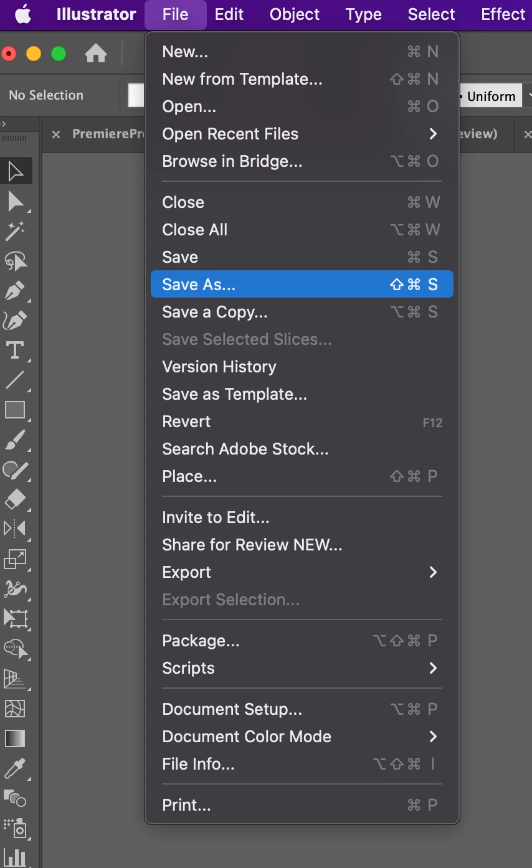
Task: Select the Mesh tool
Action: [14, 709]
